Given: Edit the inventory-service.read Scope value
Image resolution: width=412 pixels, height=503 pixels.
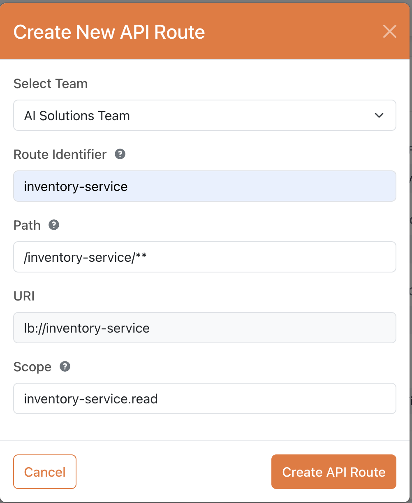Looking at the screenshot, I should (205, 398).
